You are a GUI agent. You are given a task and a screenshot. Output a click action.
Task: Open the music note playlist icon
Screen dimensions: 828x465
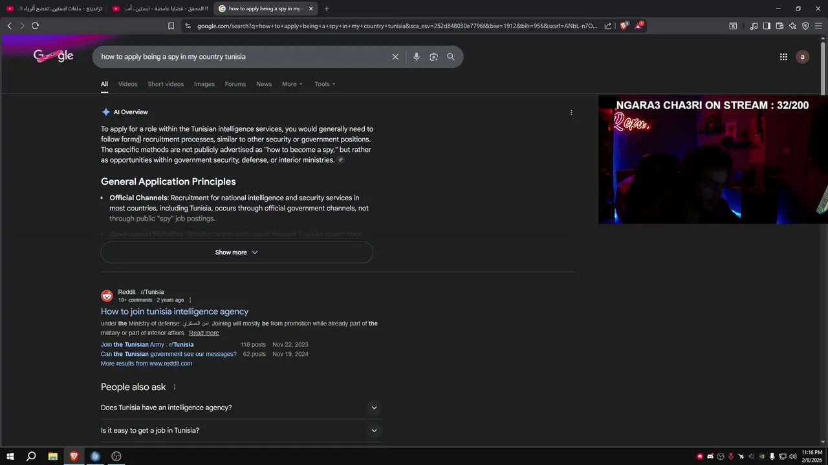754,26
